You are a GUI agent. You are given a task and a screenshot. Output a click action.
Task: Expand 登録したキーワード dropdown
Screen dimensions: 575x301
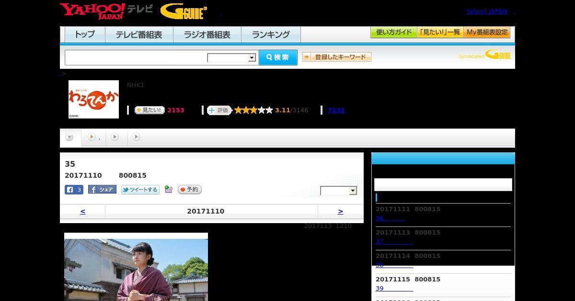pyautogui.click(x=337, y=57)
